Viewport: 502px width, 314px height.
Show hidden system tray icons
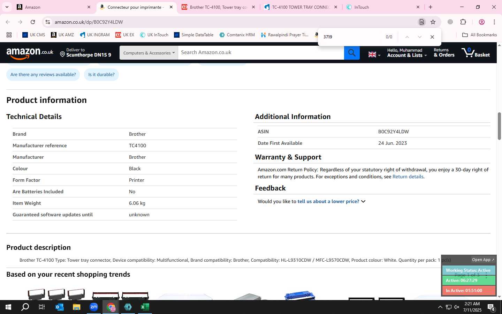click(x=440, y=307)
